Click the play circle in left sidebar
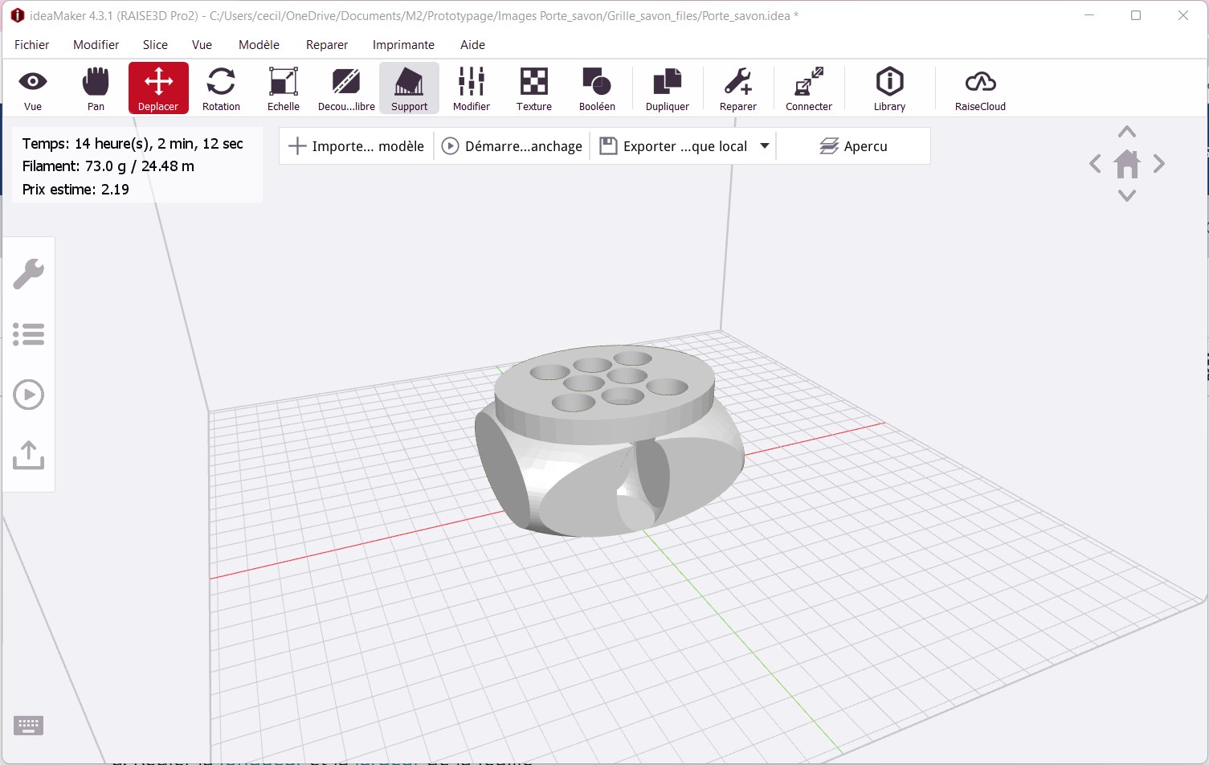Screen dimensions: 1209x765 (28, 395)
